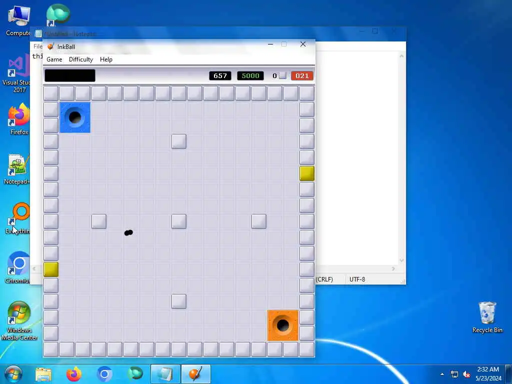Show hidden tray icons arrow
This screenshot has height=384, width=512.
click(x=442, y=374)
